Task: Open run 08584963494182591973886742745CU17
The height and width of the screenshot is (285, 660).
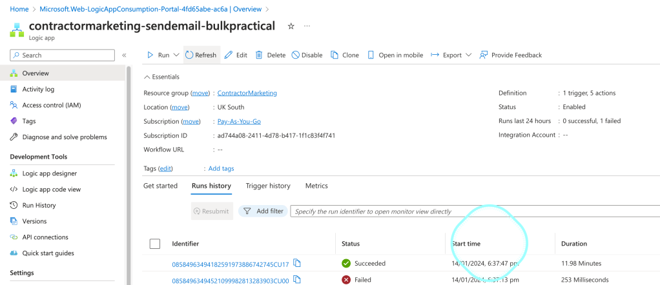Action: coord(231,264)
